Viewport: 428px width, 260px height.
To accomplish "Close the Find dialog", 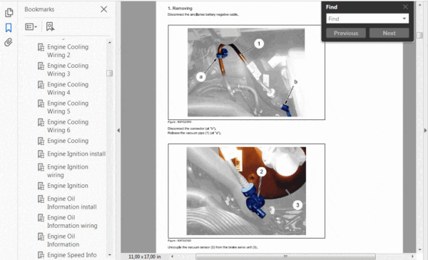I will point(405,7).
